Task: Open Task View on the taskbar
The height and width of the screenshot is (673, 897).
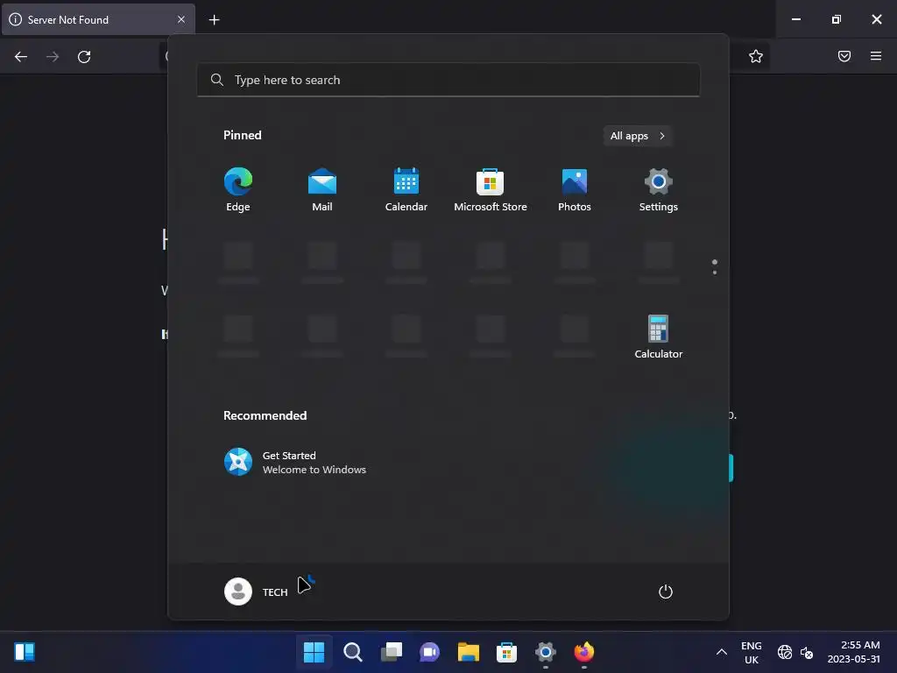Action: coord(392,652)
